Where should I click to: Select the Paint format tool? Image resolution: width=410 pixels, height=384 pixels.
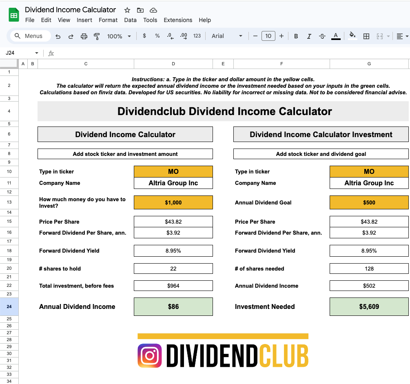click(97, 36)
